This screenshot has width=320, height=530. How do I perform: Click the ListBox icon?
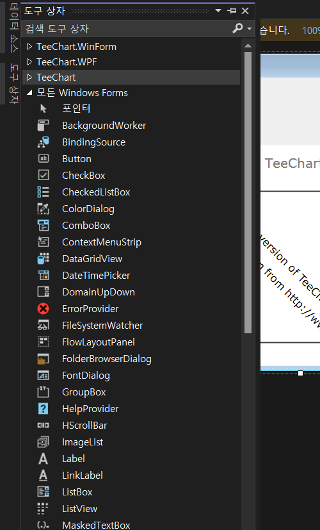(x=44, y=492)
